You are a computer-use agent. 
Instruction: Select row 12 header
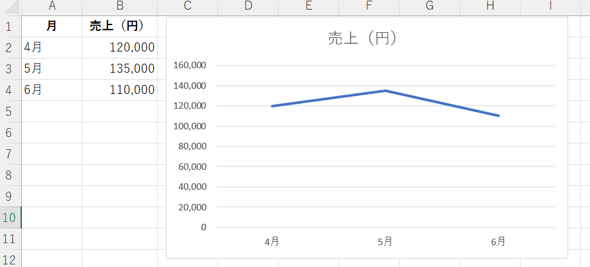[x=9, y=260]
